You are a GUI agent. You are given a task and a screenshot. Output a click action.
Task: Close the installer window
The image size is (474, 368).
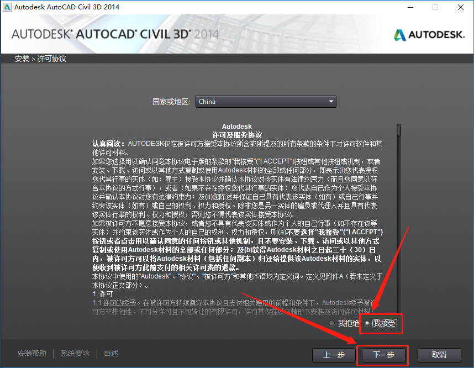460,7
